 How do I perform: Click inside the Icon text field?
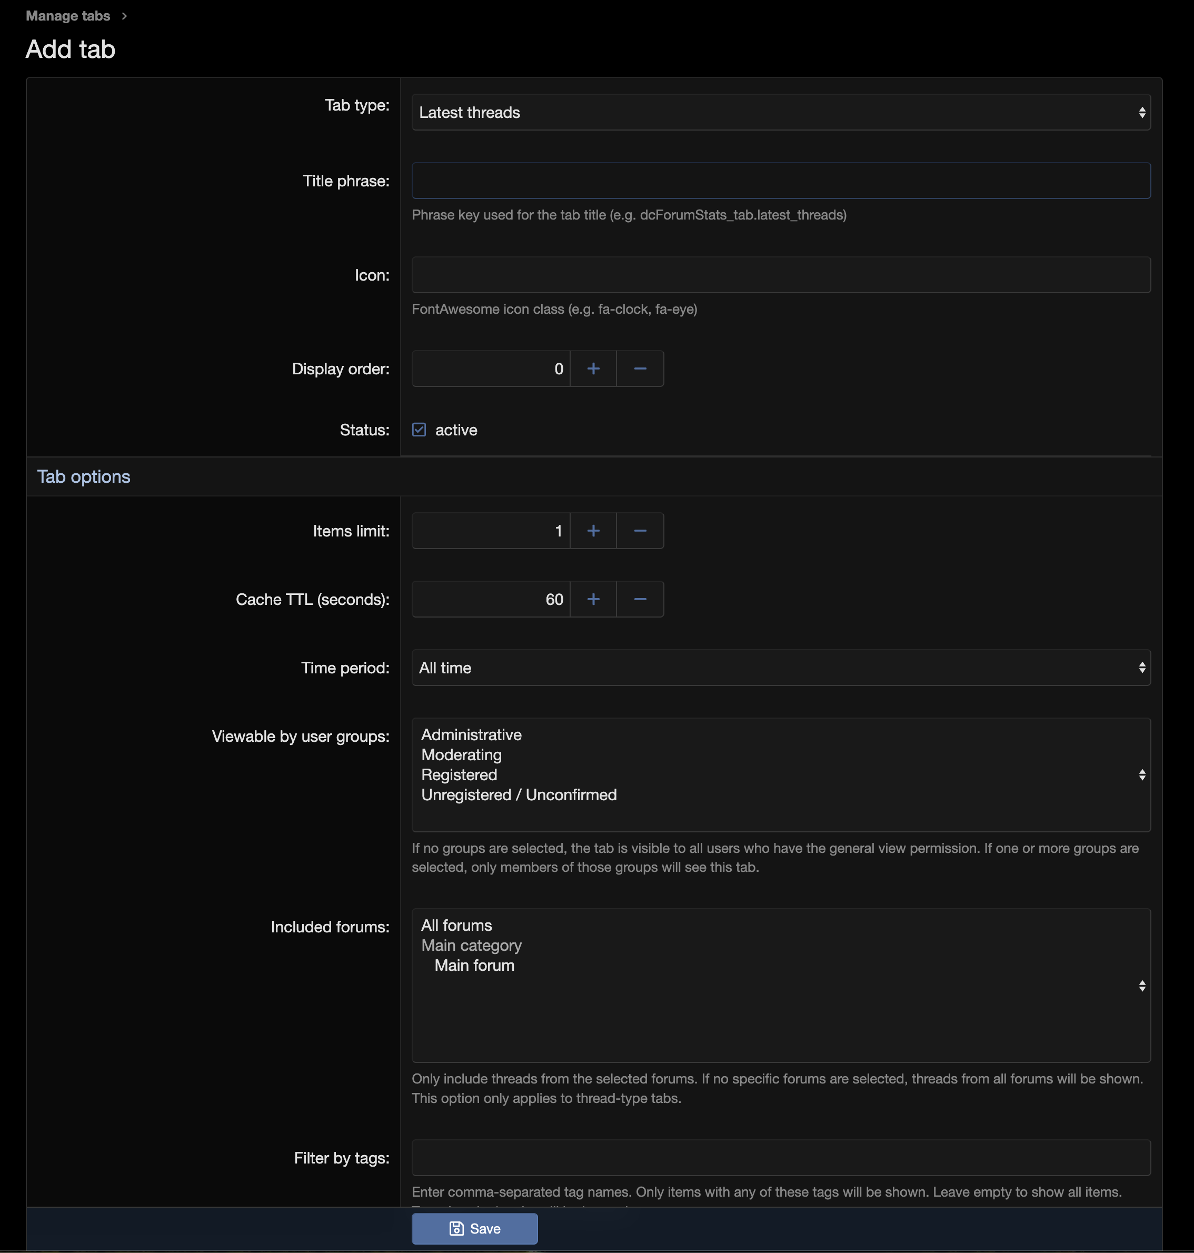pyautogui.click(x=781, y=275)
